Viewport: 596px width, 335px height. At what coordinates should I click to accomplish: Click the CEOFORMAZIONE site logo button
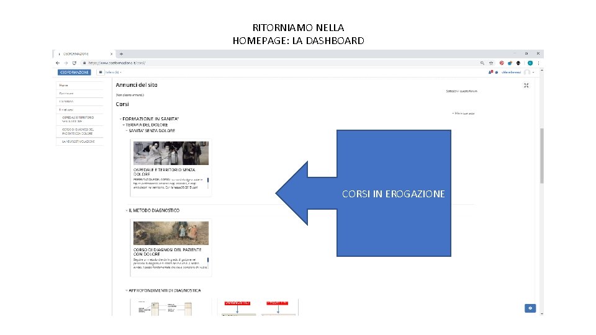tap(74, 72)
